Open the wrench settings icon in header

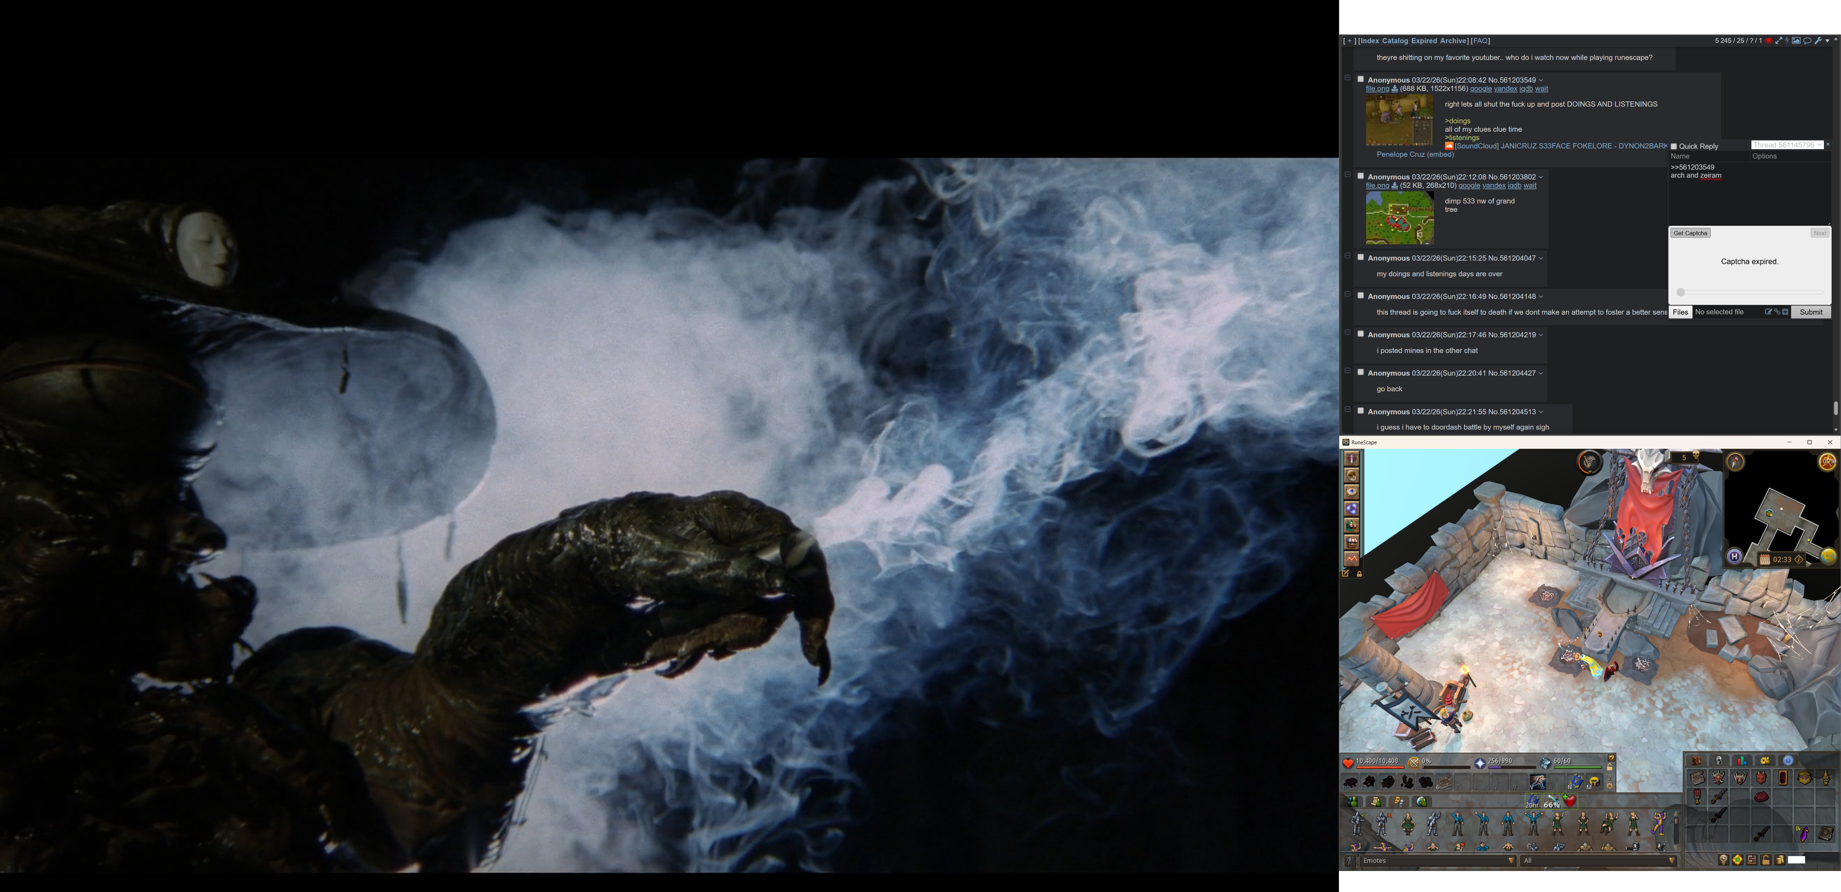[x=1818, y=41]
